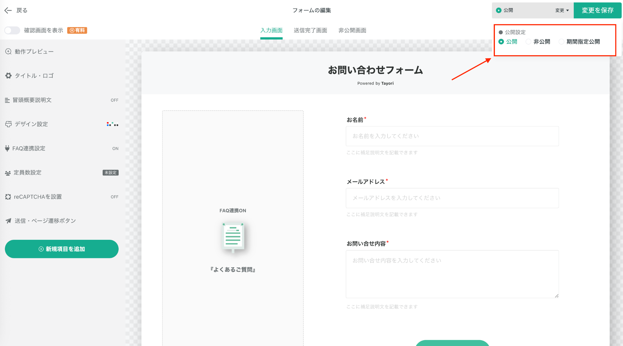Click OFF status of reCAPTCHAを設置

coord(114,197)
